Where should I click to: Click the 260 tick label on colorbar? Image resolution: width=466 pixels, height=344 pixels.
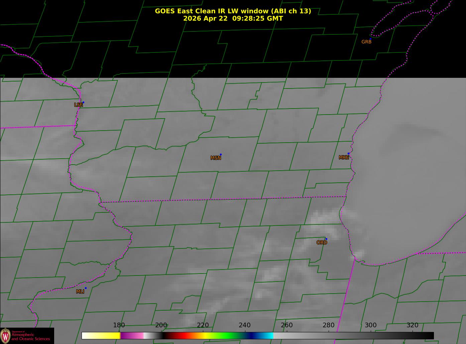coord(287,325)
